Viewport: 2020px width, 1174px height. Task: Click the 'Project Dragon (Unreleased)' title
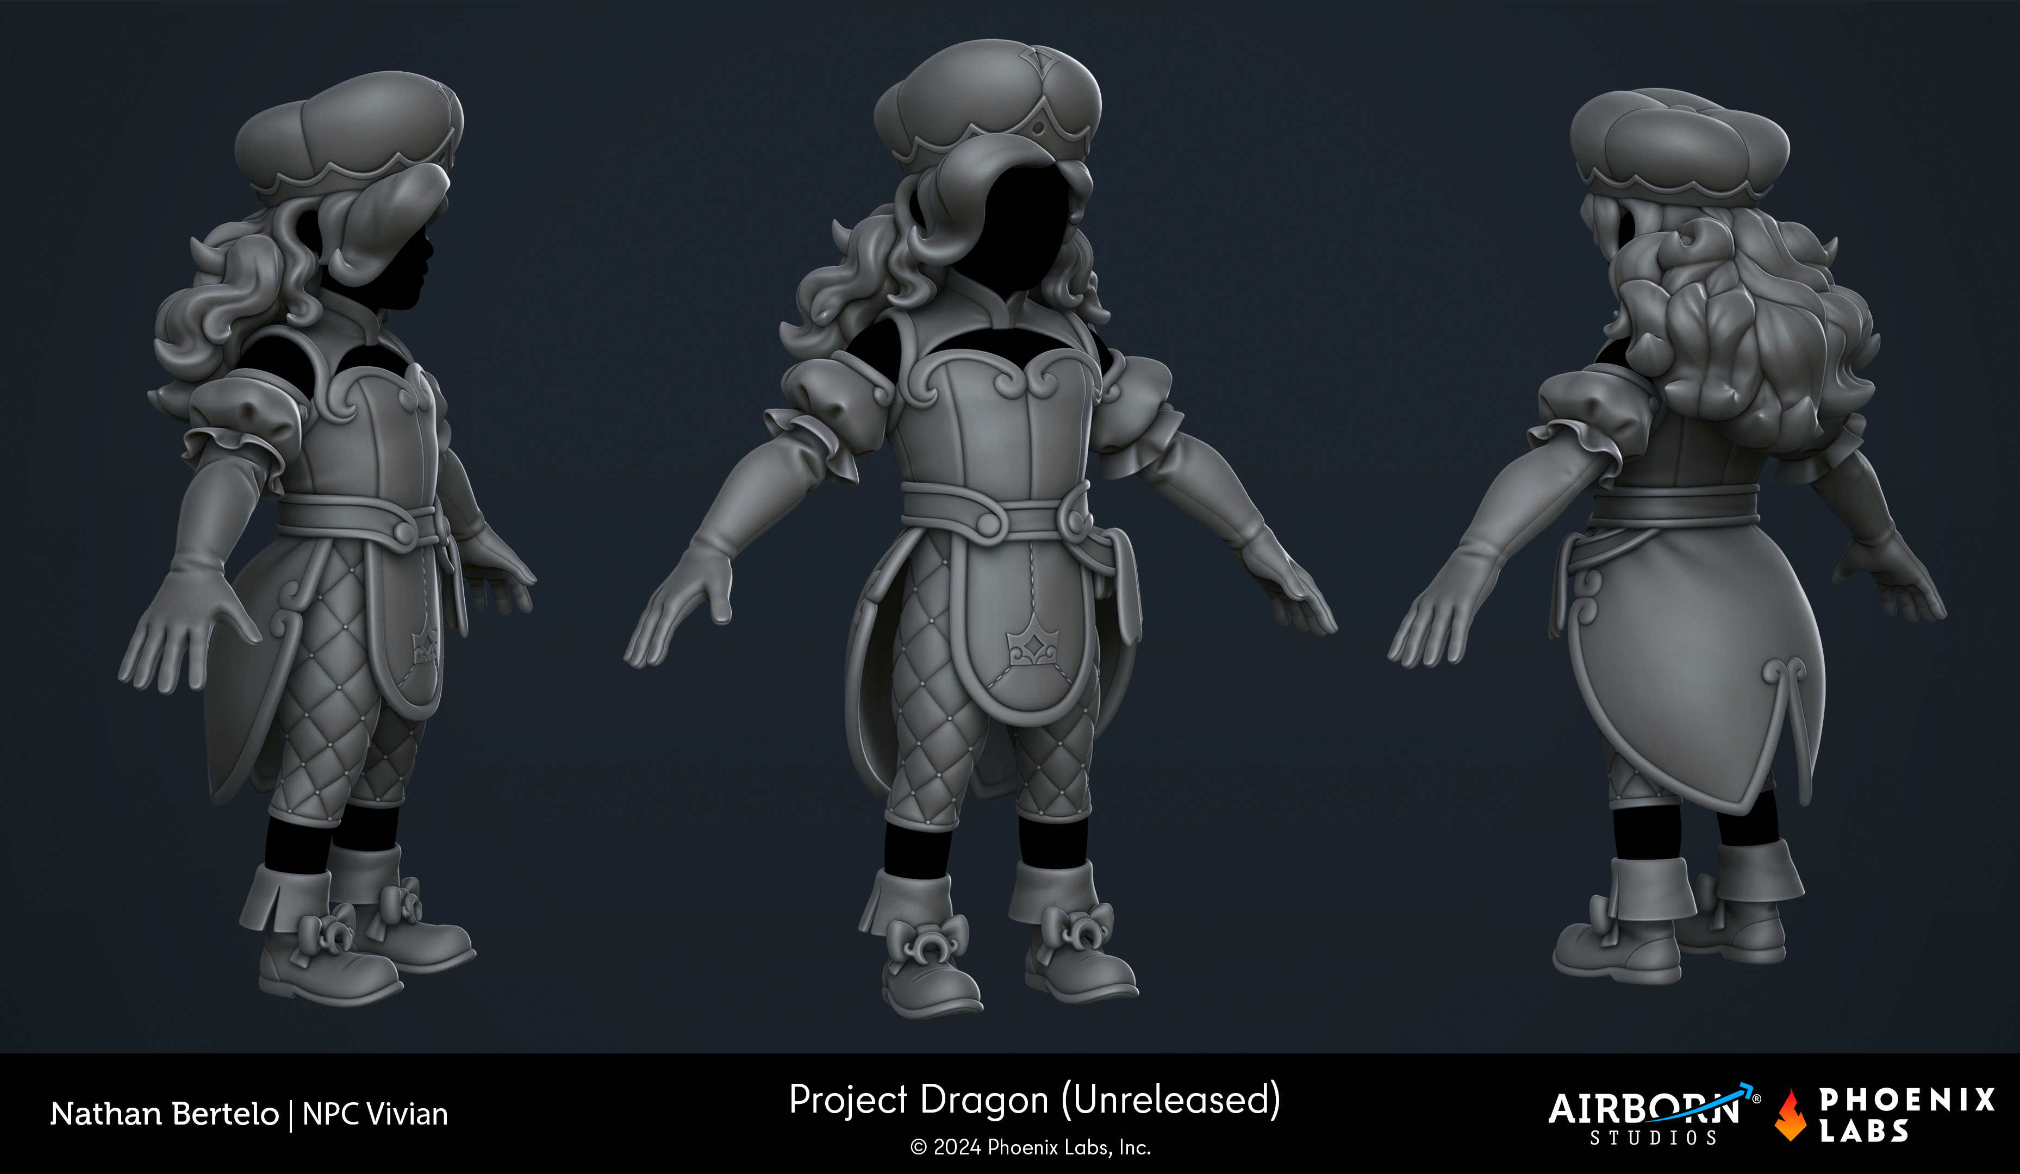tap(1035, 1100)
